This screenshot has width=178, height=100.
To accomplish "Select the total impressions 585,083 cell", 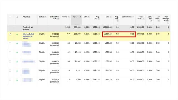I will pos(77,27).
